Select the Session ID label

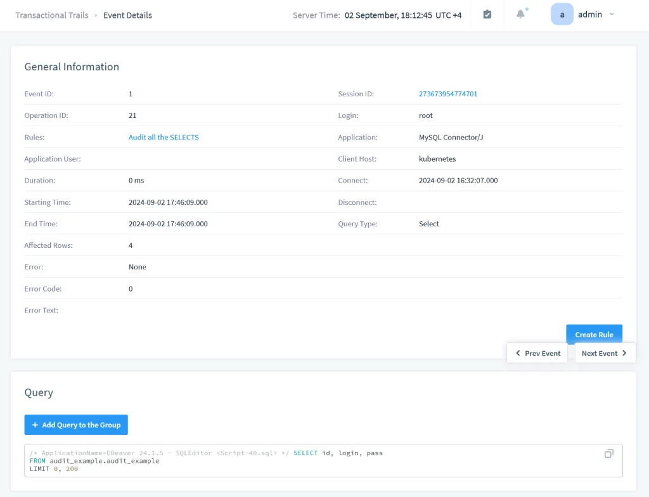(356, 94)
